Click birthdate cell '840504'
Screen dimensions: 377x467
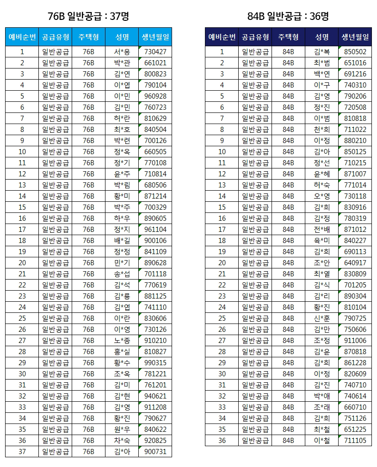click(x=155, y=130)
